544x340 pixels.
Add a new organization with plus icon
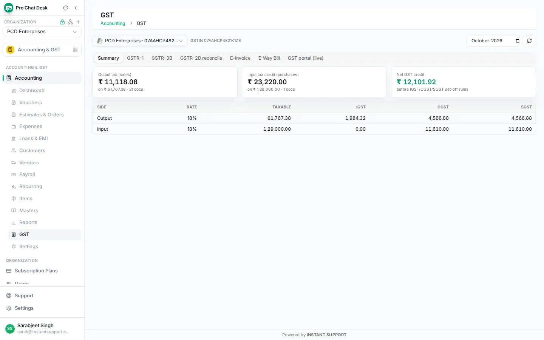(x=78, y=22)
